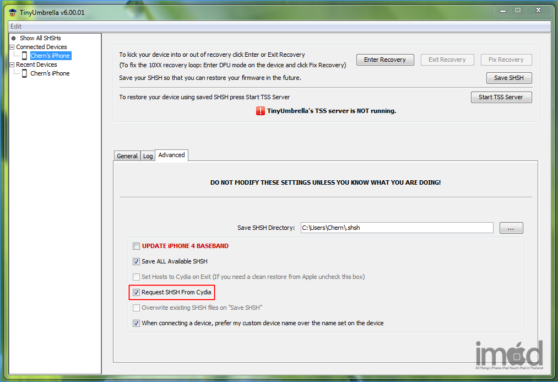Open the Edit menu
Image resolution: width=558 pixels, height=382 pixels.
pos(16,26)
